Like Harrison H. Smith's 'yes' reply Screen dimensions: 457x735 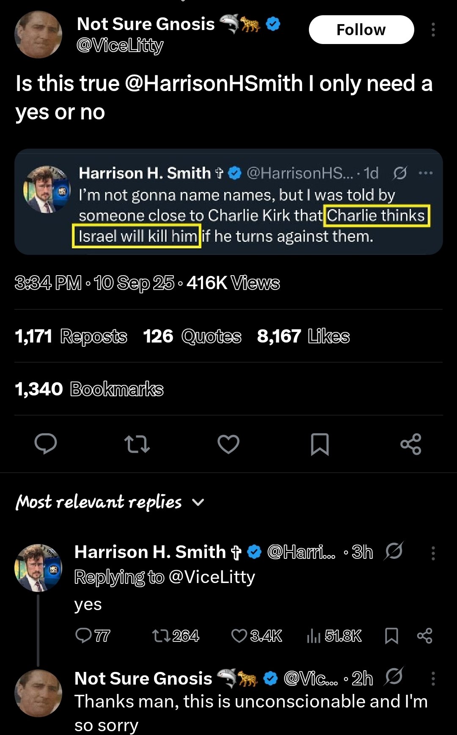[240, 636]
